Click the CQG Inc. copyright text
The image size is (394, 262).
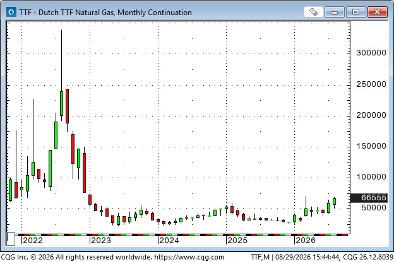tap(76, 257)
